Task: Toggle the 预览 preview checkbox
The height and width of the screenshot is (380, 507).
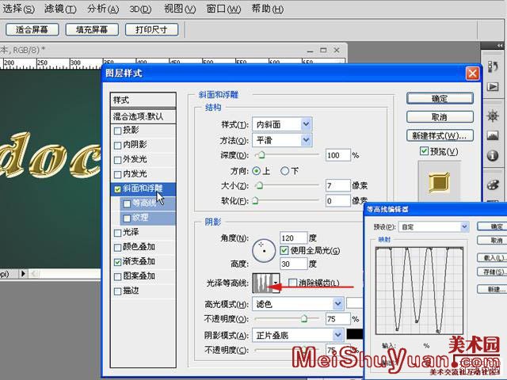Action: click(x=425, y=151)
